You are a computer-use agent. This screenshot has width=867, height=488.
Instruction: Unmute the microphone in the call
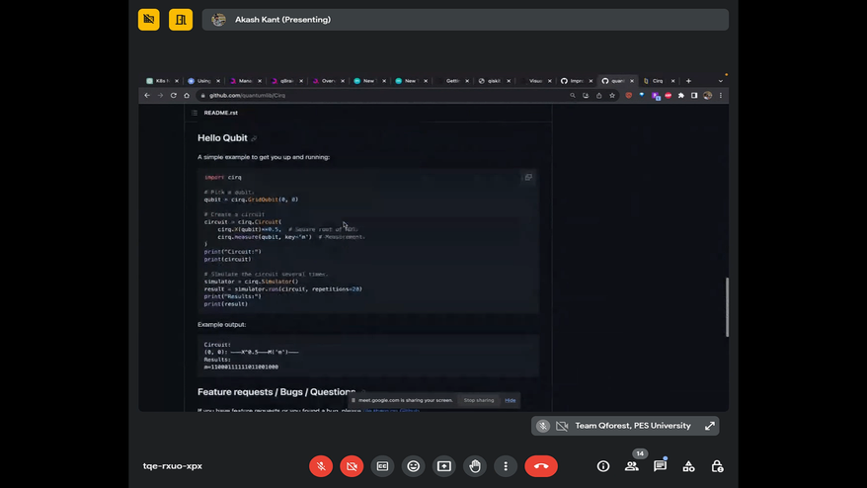pyautogui.click(x=321, y=466)
